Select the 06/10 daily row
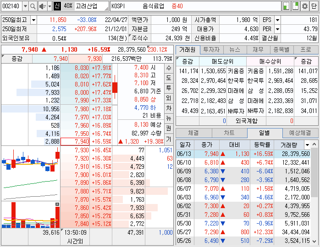The width and height of the screenshot is (320, 247). (x=243, y=163)
